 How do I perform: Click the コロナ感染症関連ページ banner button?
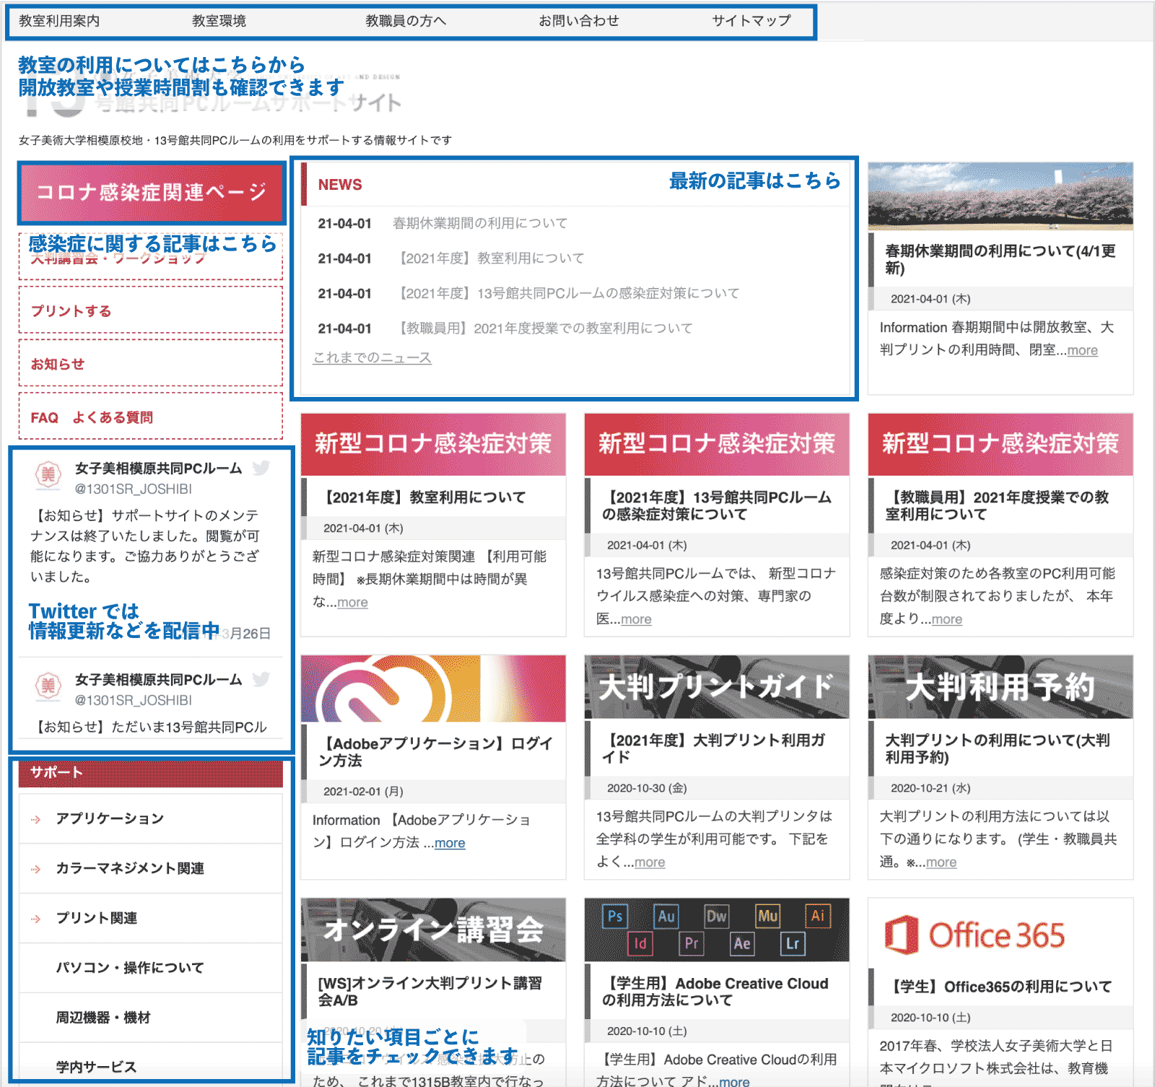tap(152, 193)
